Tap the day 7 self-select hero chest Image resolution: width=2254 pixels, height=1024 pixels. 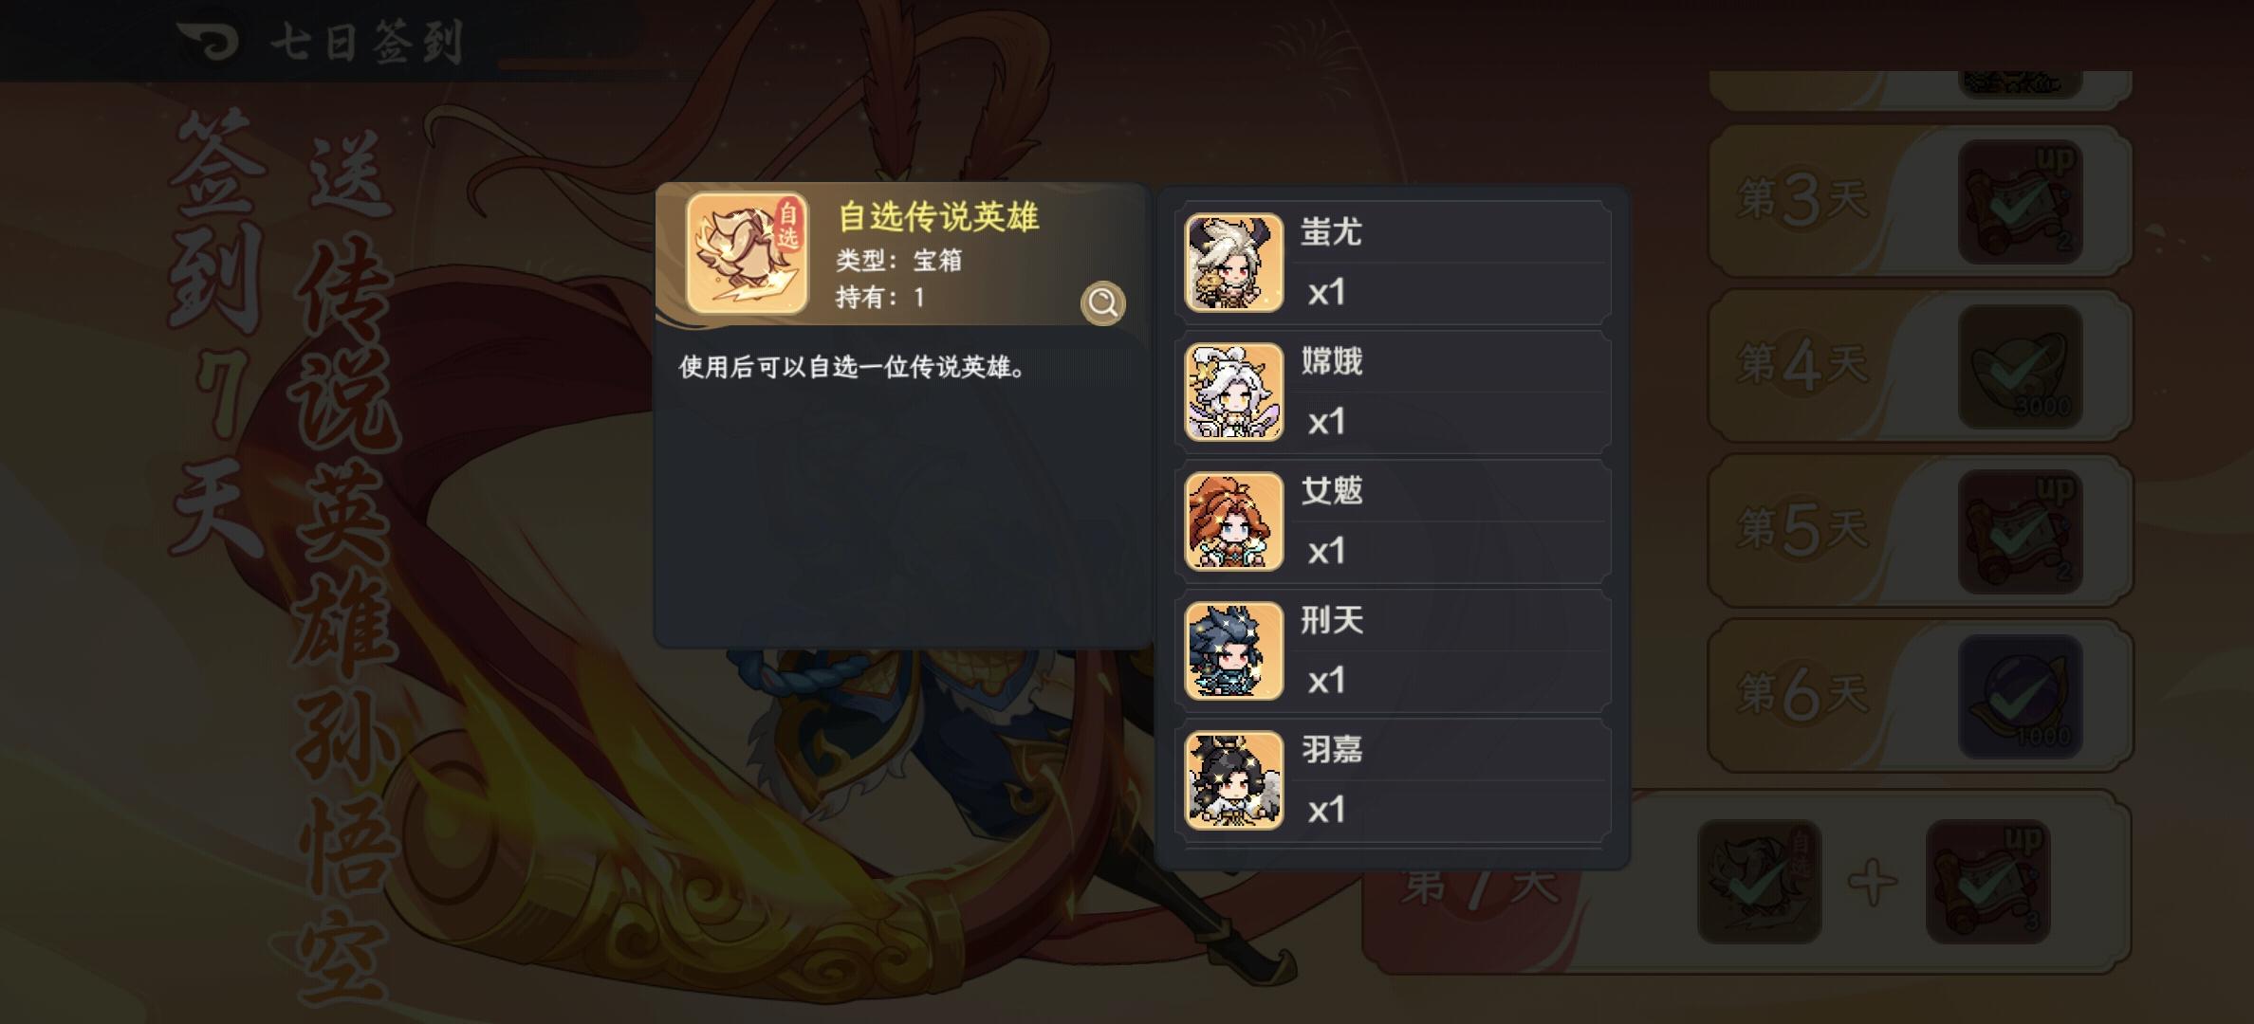[1759, 882]
